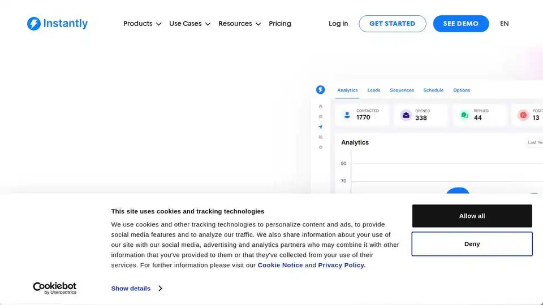Click the blue bolt icon in dashboard preview
Image resolution: width=543 pixels, height=305 pixels.
pyautogui.click(x=320, y=90)
